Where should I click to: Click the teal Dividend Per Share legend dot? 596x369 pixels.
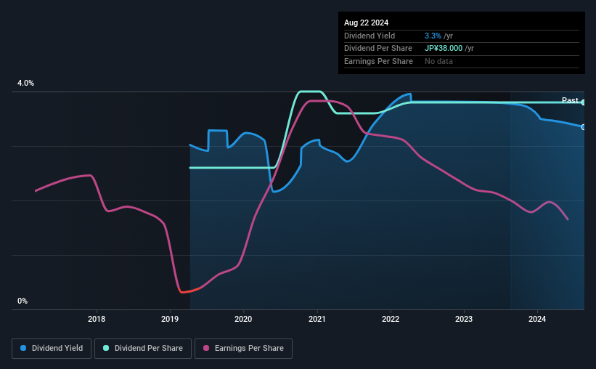106,348
